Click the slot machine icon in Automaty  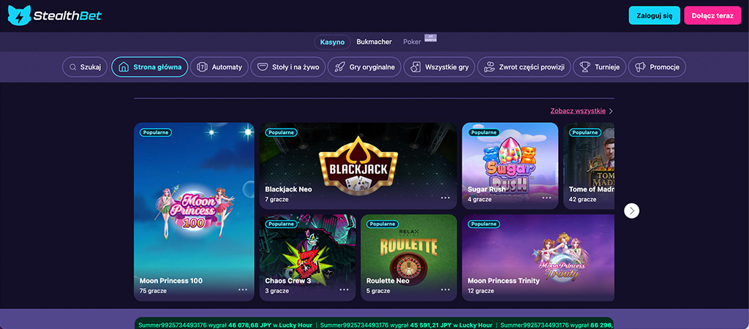(x=202, y=67)
